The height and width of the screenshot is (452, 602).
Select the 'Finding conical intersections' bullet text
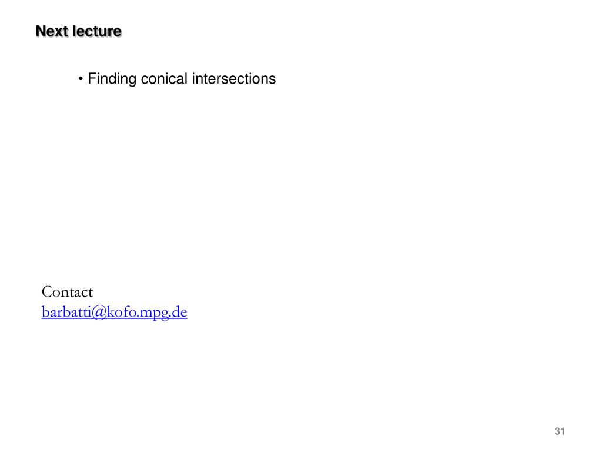[182, 79]
